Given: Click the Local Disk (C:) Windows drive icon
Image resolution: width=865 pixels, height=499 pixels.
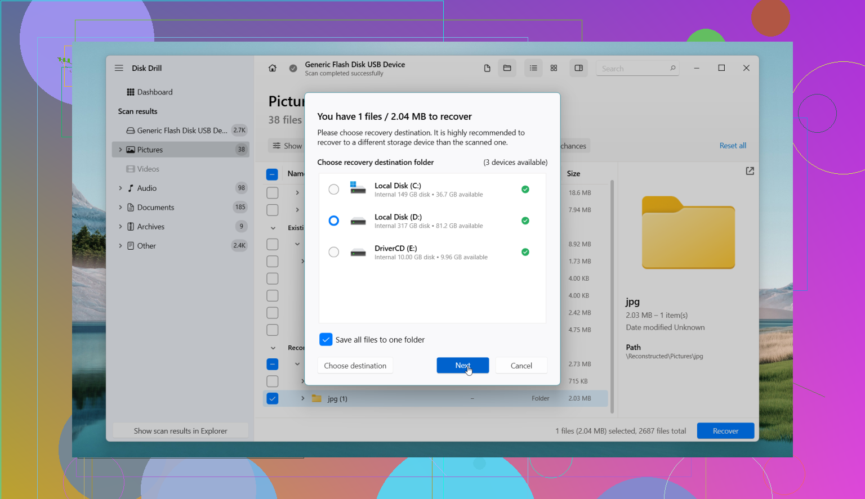Looking at the screenshot, I should coord(358,188).
